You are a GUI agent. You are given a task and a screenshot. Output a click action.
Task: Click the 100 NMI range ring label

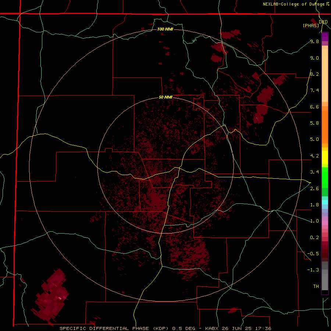(165, 29)
